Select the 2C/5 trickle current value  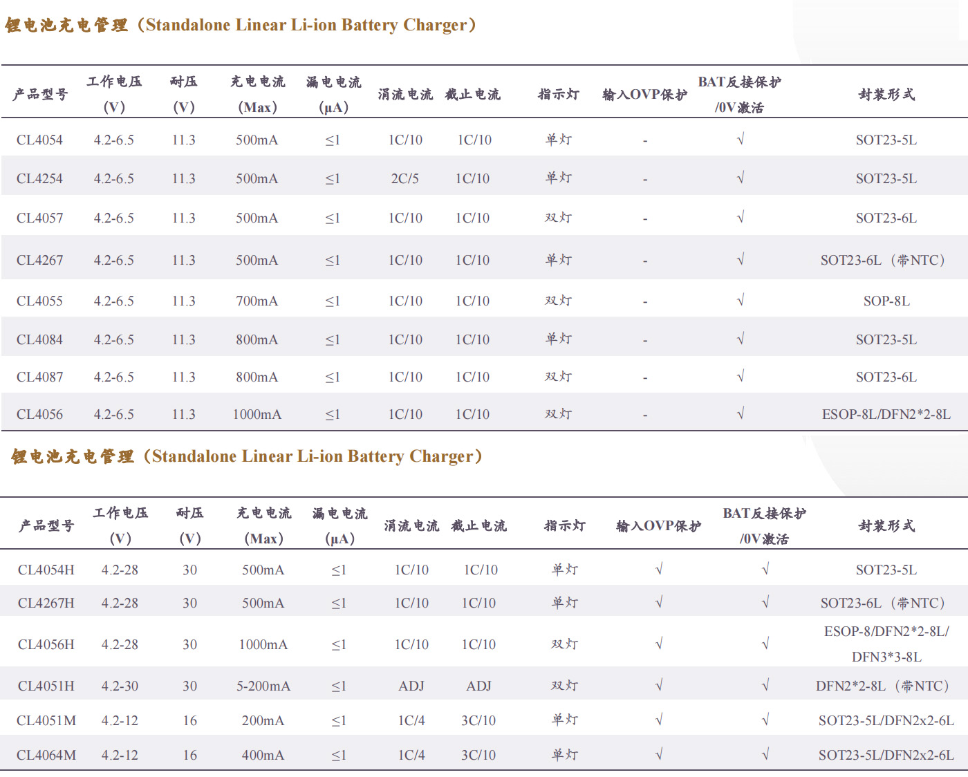pyautogui.click(x=404, y=179)
